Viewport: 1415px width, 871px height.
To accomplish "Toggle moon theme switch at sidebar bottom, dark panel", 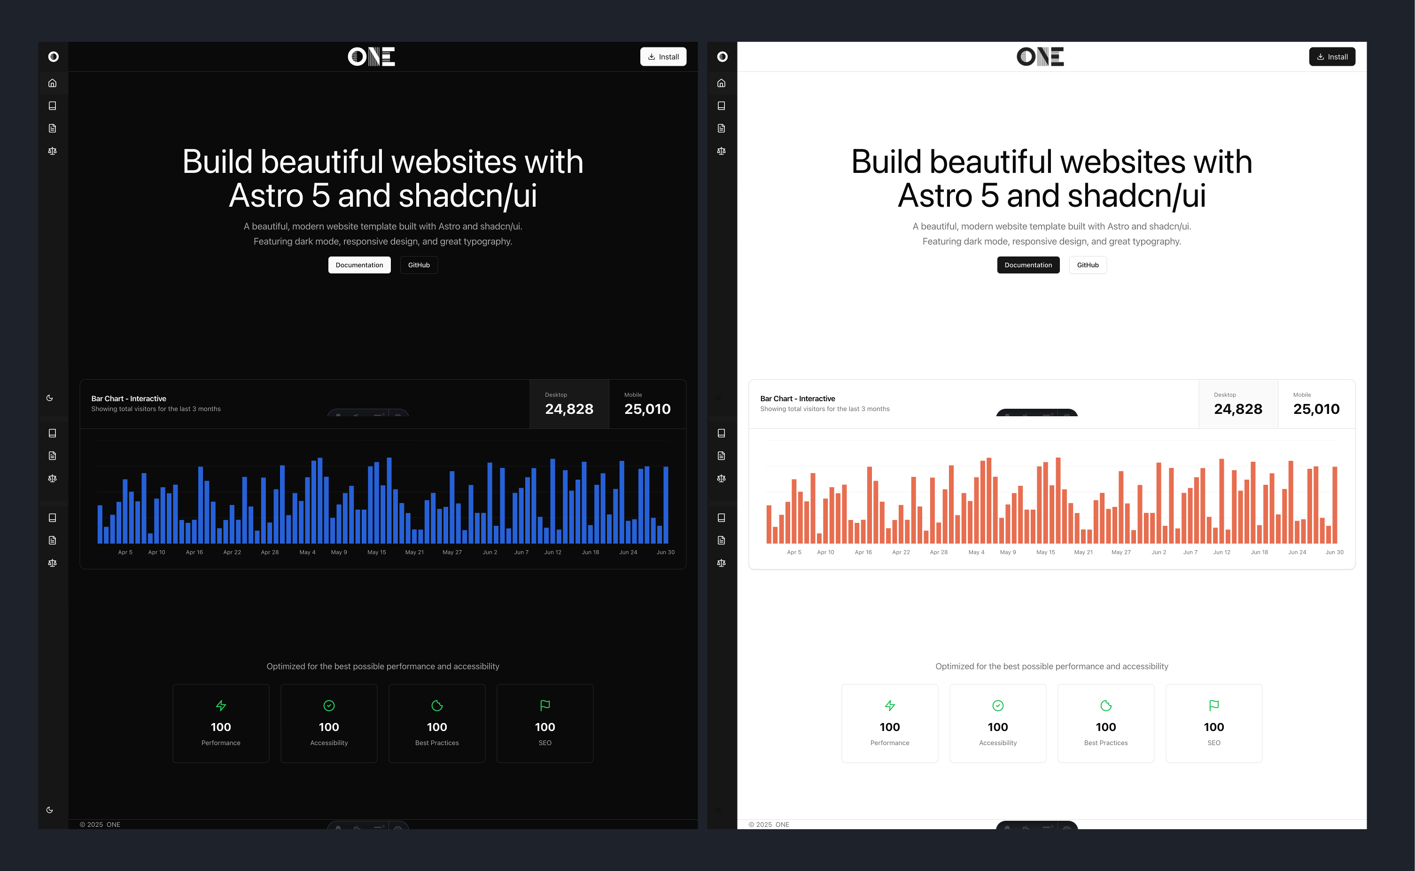I will (x=49, y=809).
